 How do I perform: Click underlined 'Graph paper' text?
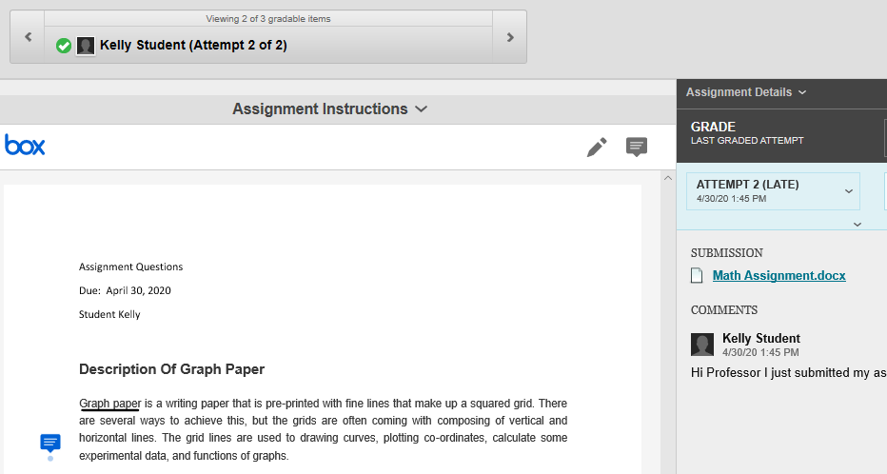109,404
